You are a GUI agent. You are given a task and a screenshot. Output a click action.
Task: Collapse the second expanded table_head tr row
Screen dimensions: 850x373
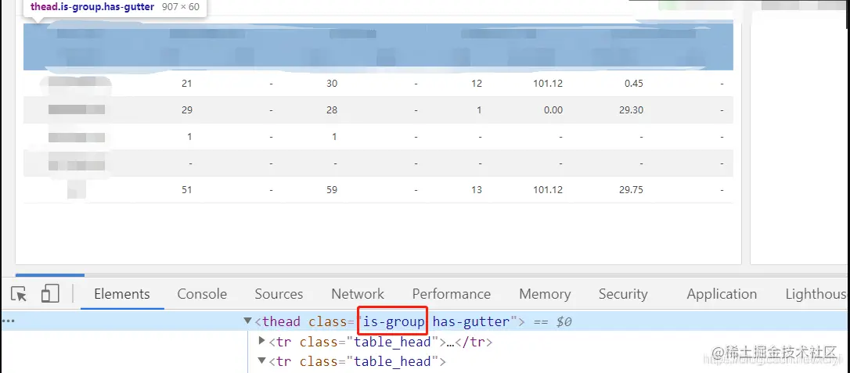click(262, 360)
